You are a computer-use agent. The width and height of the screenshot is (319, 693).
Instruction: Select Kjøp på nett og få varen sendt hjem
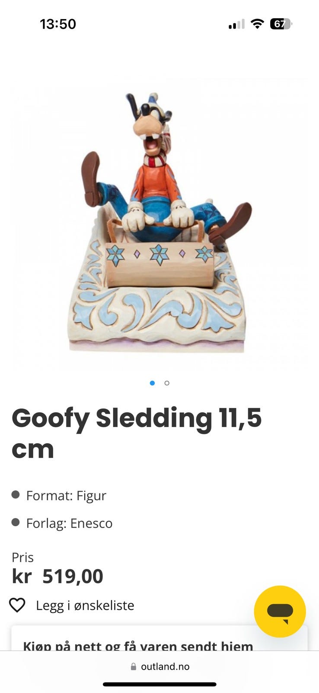coord(138,646)
